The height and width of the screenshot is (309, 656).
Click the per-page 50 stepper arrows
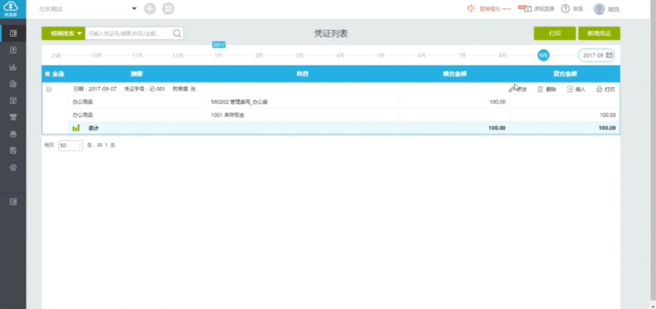pyautogui.click(x=80, y=145)
